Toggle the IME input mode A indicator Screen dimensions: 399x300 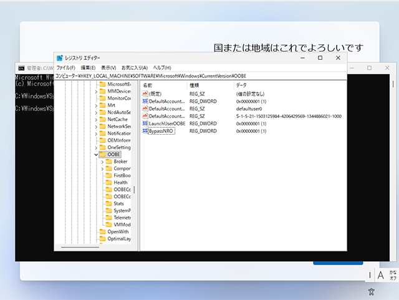click(x=380, y=275)
